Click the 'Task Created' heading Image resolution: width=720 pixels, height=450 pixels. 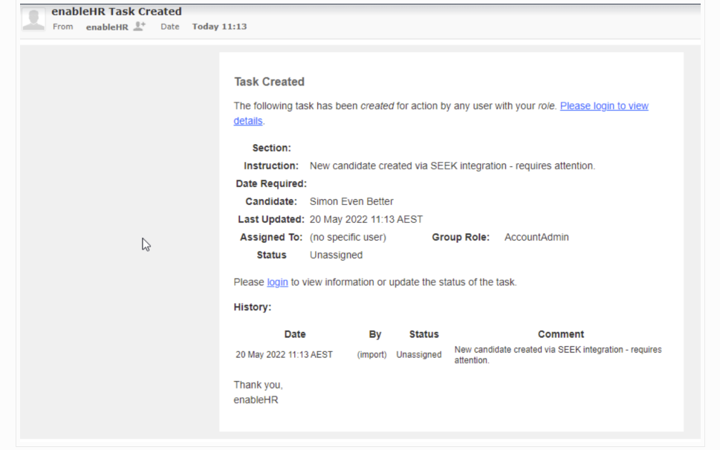coord(269,82)
